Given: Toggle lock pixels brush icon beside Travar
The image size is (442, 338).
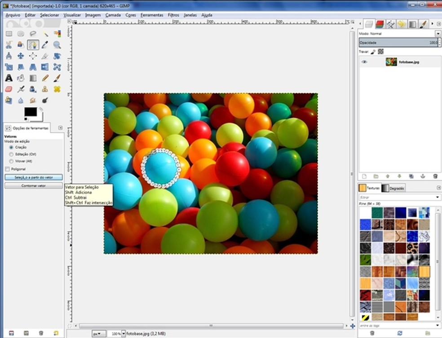Looking at the screenshot, I should pyautogui.click(x=373, y=52).
